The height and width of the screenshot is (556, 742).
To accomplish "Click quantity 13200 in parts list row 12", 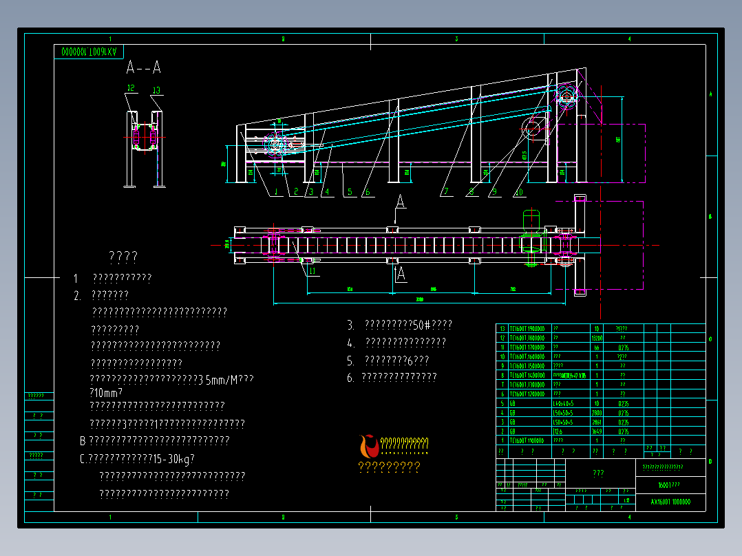I will [x=597, y=338].
